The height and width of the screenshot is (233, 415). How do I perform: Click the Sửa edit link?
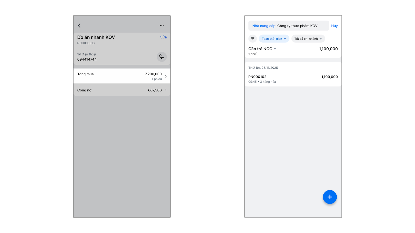(163, 37)
